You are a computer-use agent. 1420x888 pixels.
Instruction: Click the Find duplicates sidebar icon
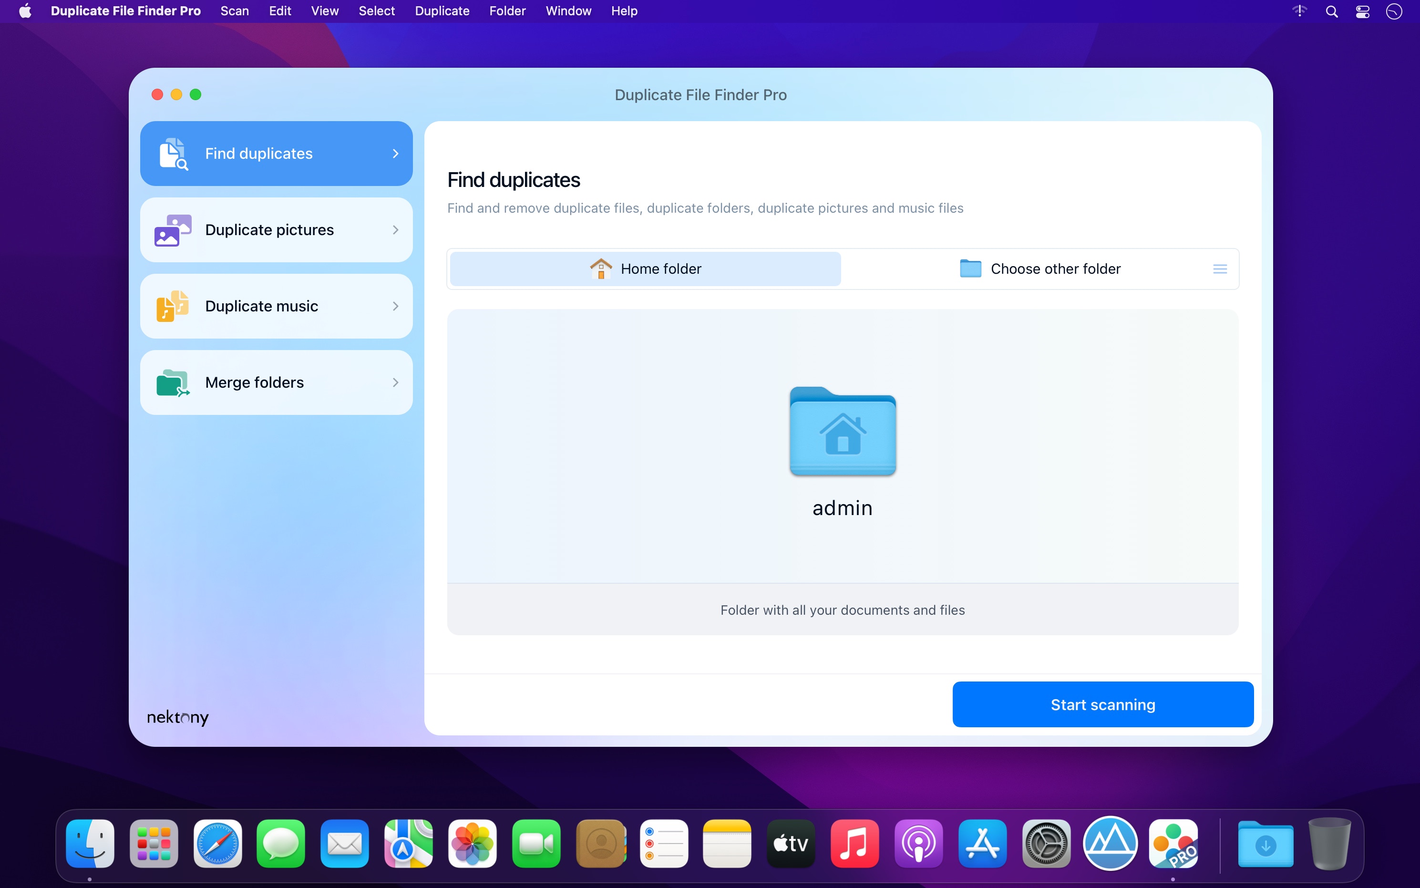coord(173,154)
